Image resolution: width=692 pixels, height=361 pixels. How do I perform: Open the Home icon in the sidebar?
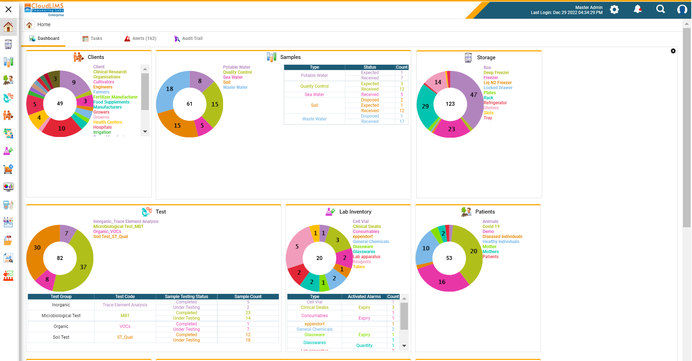point(8,26)
